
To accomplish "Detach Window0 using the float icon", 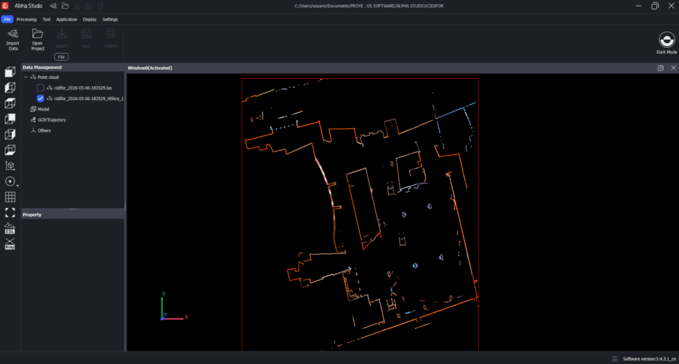I will pos(660,68).
